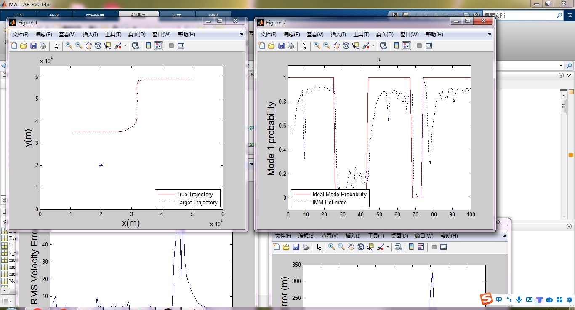Select Data Cursor tool in Figure 1
Viewport: 575px width, 310px height.
[108, 45]
